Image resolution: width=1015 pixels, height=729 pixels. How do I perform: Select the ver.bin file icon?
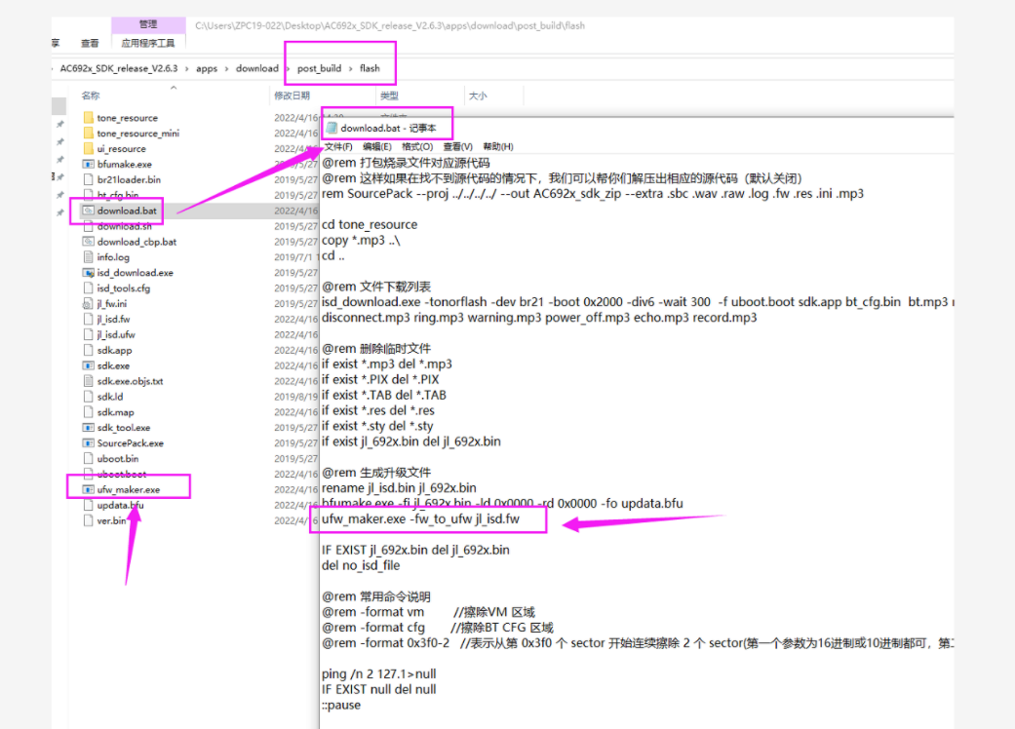[88, 520]
